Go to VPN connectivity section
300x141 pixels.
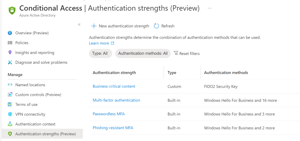[x=30, y=114]
